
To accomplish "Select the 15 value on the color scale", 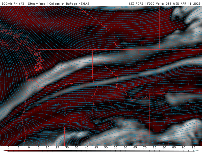I will [38, 147].
